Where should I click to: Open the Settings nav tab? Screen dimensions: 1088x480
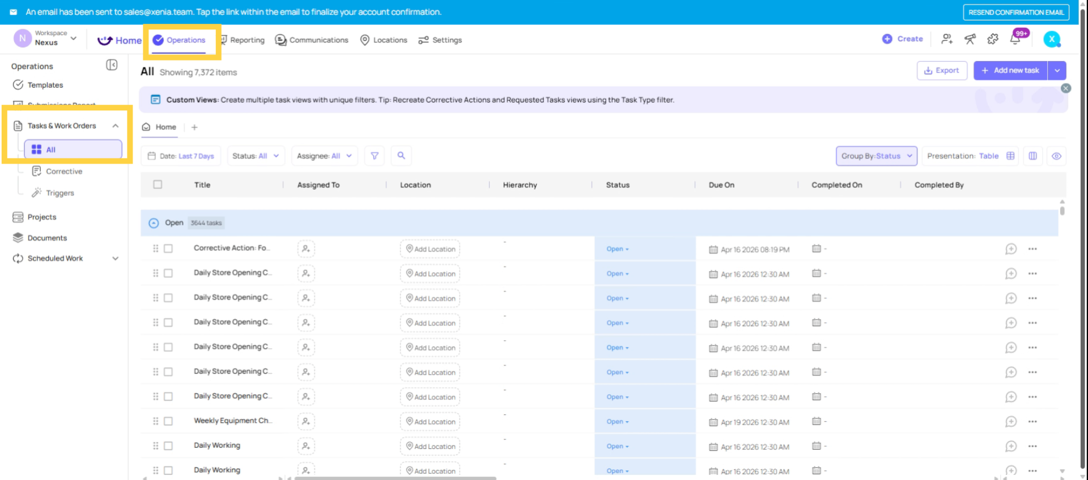click(x=440, y=40)
